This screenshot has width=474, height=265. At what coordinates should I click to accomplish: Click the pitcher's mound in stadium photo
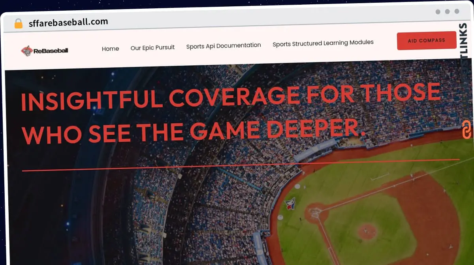pyautogui.click(x=367, y=230)
